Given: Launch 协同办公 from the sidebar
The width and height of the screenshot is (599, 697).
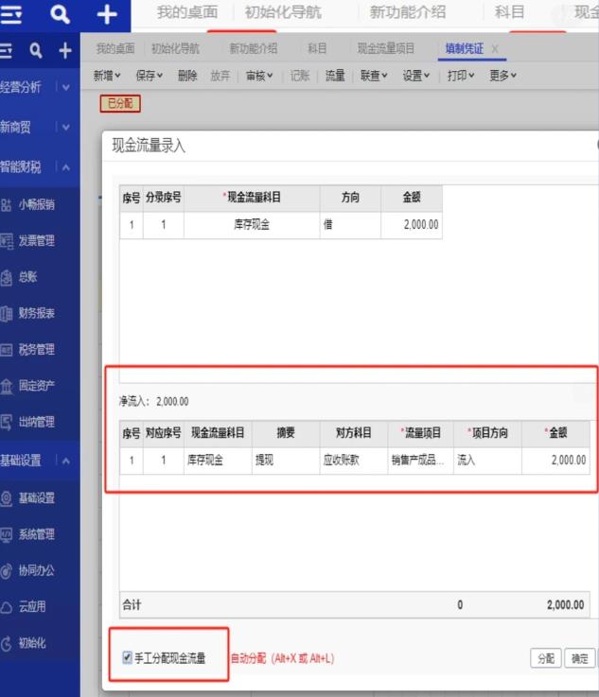Looking at the screenshot, I should [x=36, y=570].
